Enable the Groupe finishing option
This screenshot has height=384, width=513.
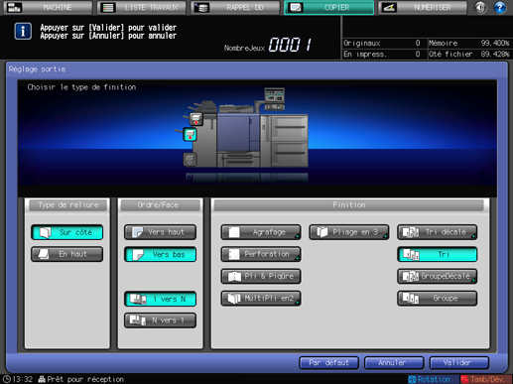click(437, 299)
